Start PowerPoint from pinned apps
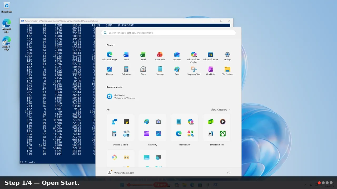 click(160, 56)
